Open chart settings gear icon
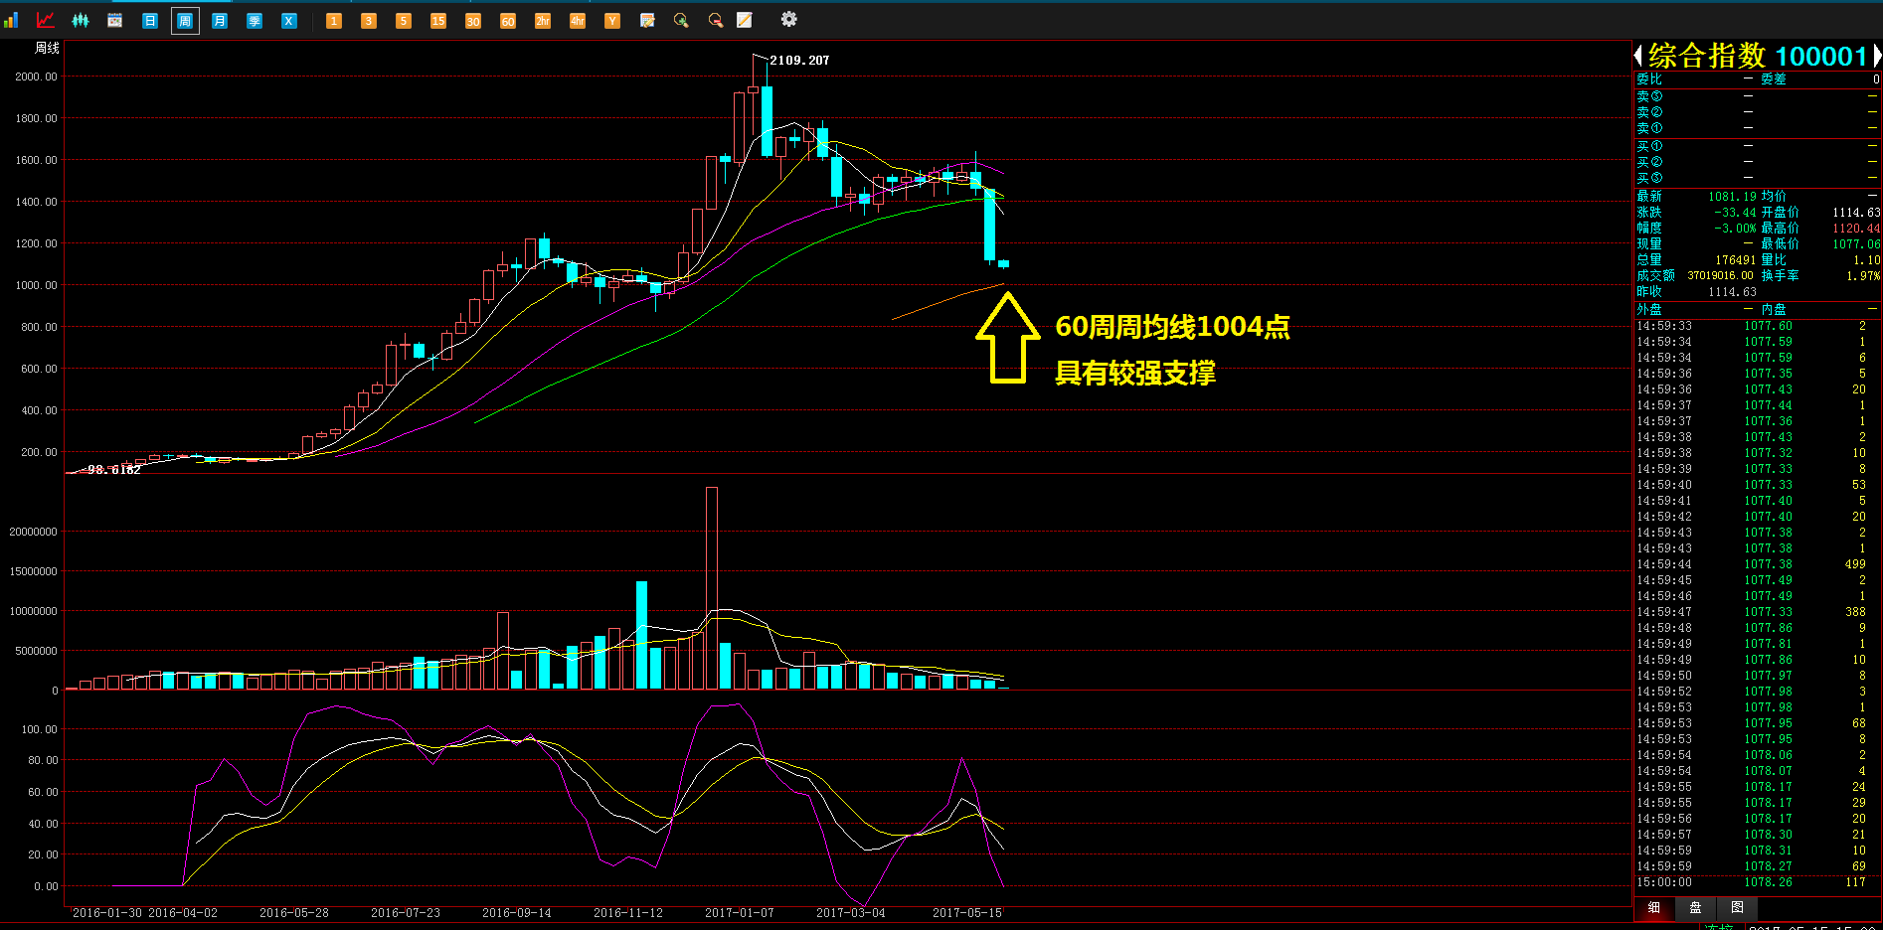The width and height of the screenshot is (1883, 930). pos(788,19)
